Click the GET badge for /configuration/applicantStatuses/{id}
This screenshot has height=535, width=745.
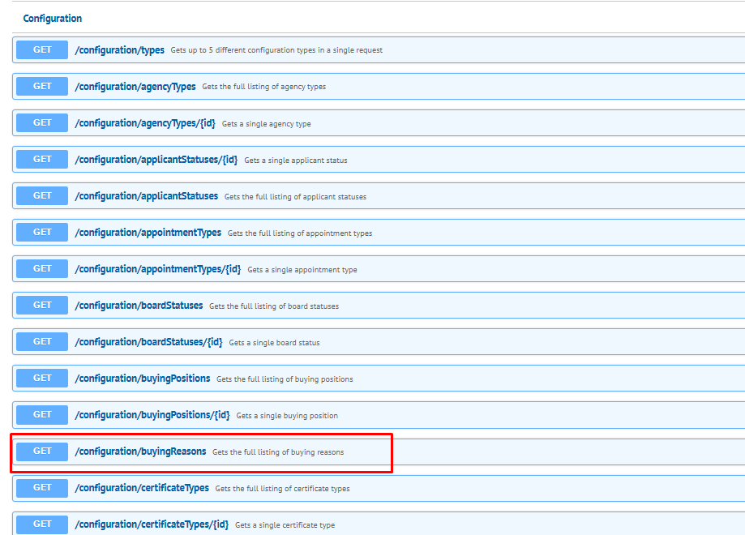coord(41,159)
